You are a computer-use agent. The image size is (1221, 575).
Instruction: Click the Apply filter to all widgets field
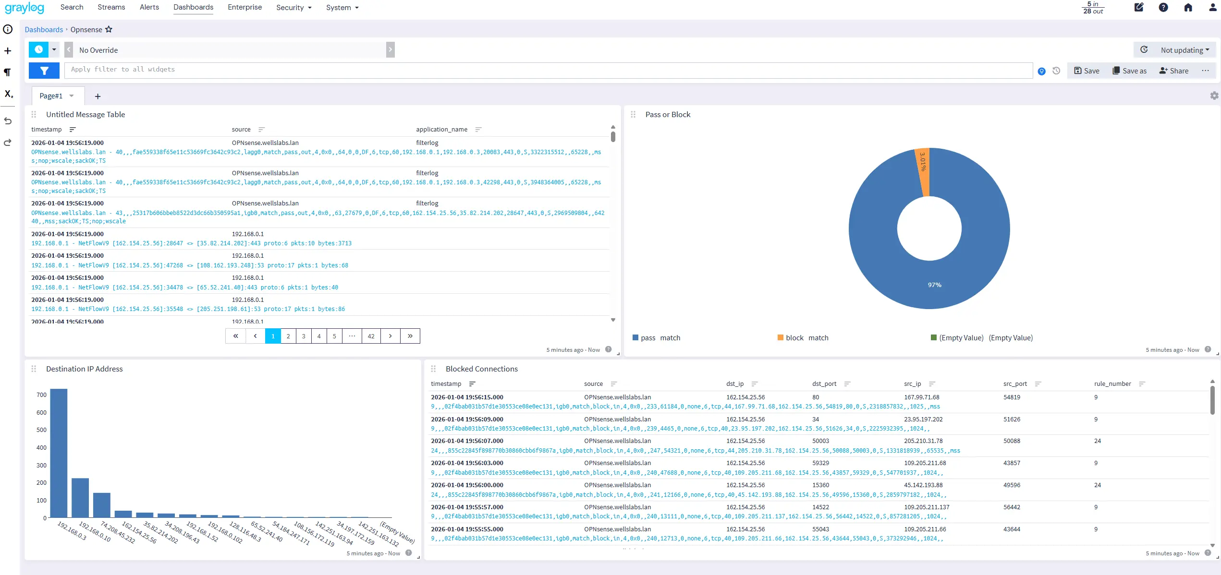coord(549,70)
